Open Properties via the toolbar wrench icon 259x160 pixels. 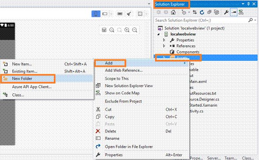click(226, 12)
